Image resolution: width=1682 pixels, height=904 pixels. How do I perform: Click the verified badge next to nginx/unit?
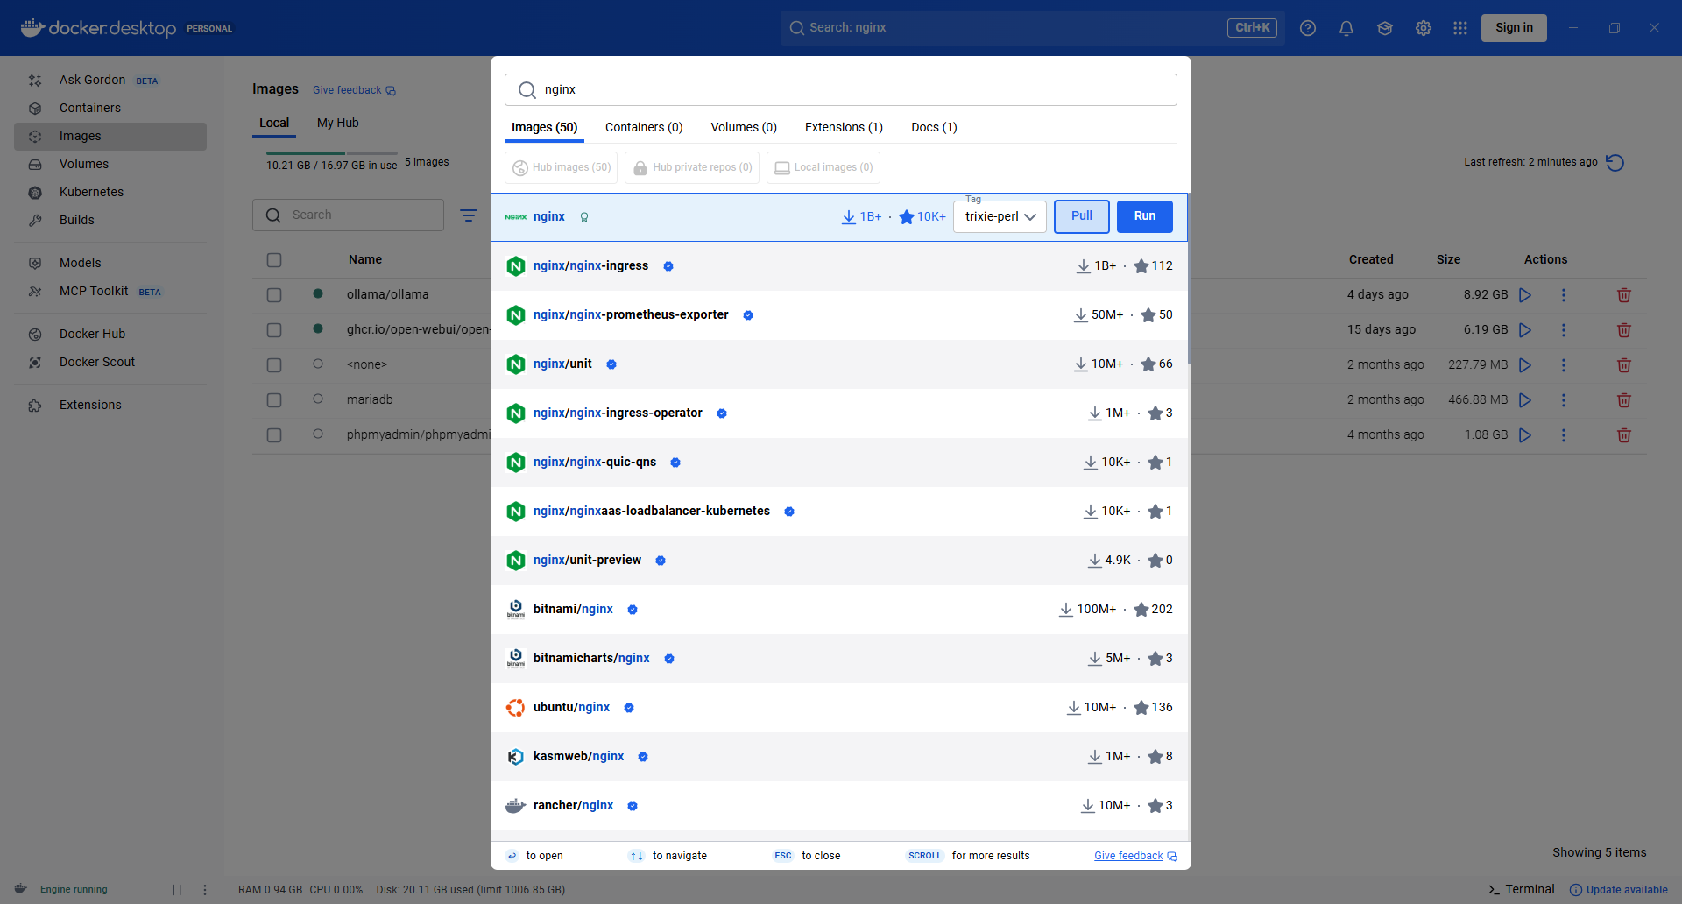611,364
